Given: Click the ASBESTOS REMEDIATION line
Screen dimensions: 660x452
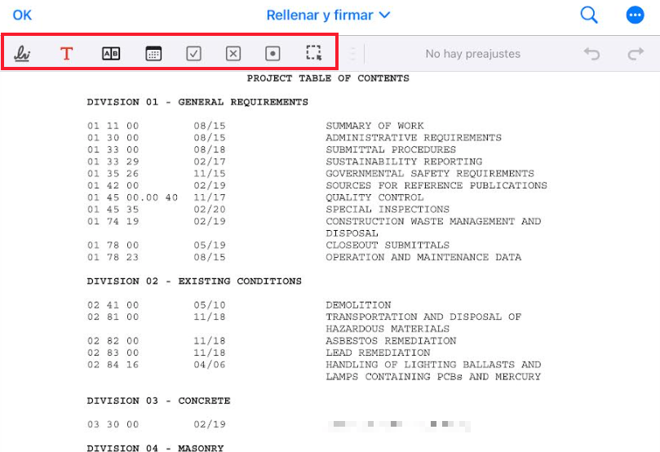Looking at the screenshot, I should (391, 340).
